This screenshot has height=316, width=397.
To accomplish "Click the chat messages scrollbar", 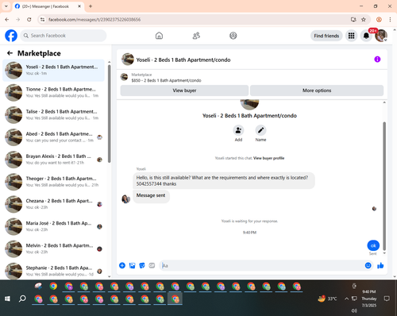I will 384,186.
